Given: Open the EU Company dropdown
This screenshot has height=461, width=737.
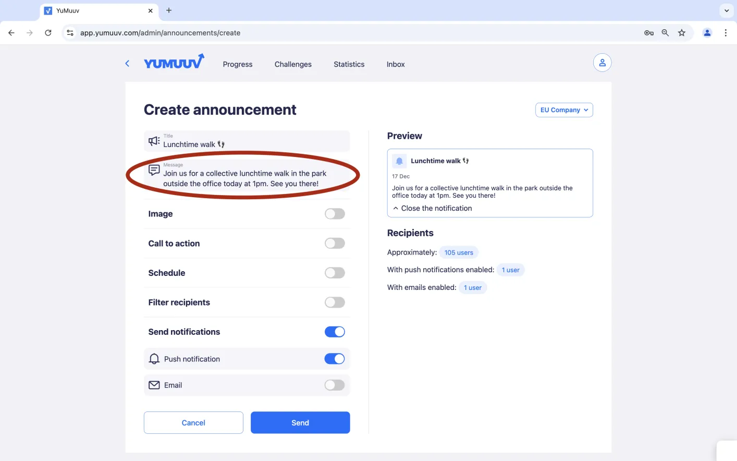Looking at the screenshot, I should coord(564,110).
